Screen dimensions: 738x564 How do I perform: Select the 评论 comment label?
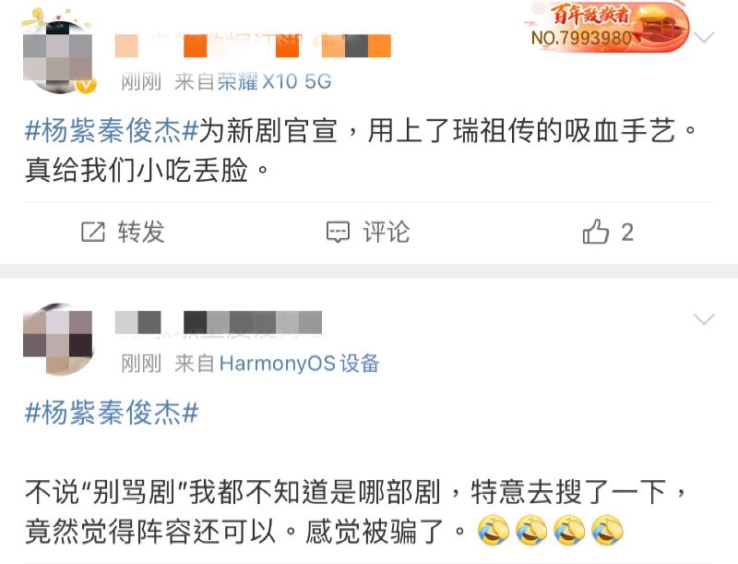pyautogui.click(x=386, y=232)
